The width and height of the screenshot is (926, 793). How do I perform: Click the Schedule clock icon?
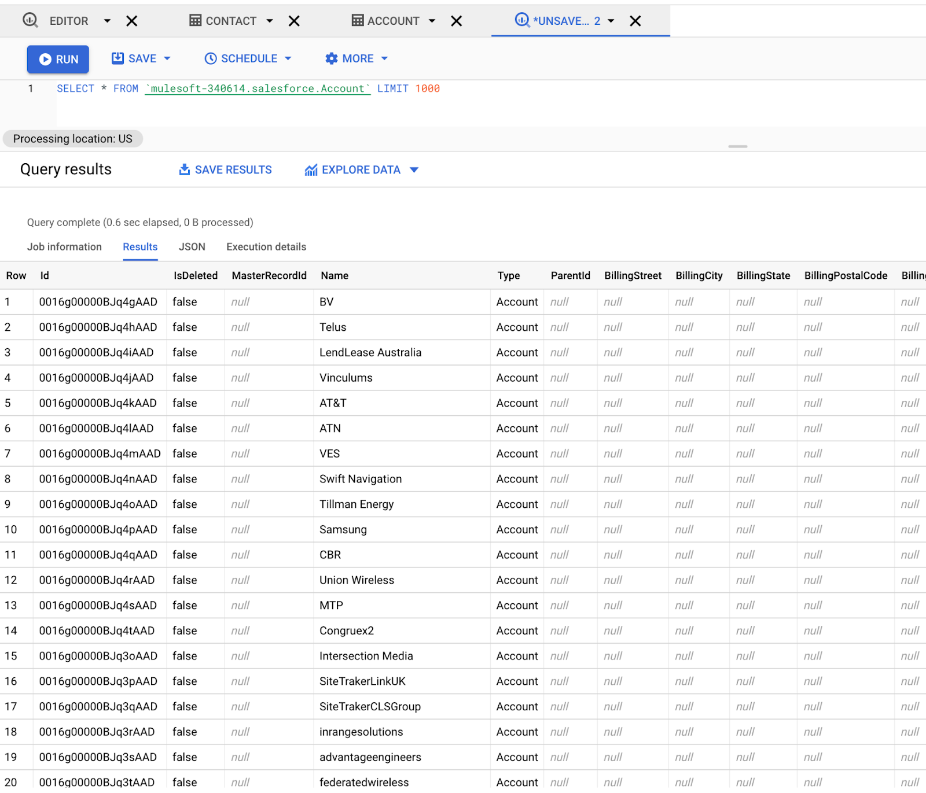click(x=211, y=58)
